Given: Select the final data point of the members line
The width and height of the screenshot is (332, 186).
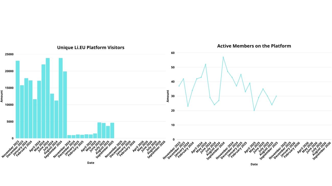Looking at the screenshot, I should pyautogui.click(x=276, y=96).
